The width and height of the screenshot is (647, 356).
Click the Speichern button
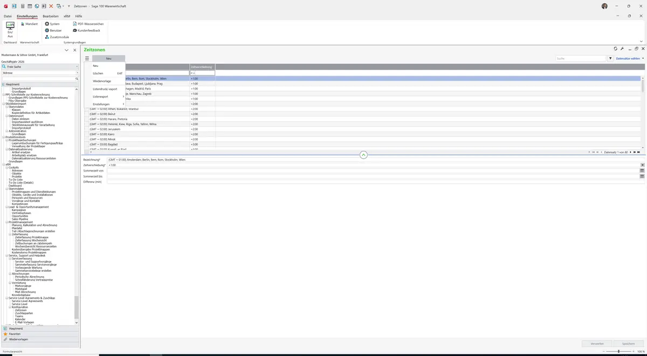click(628, 344)
